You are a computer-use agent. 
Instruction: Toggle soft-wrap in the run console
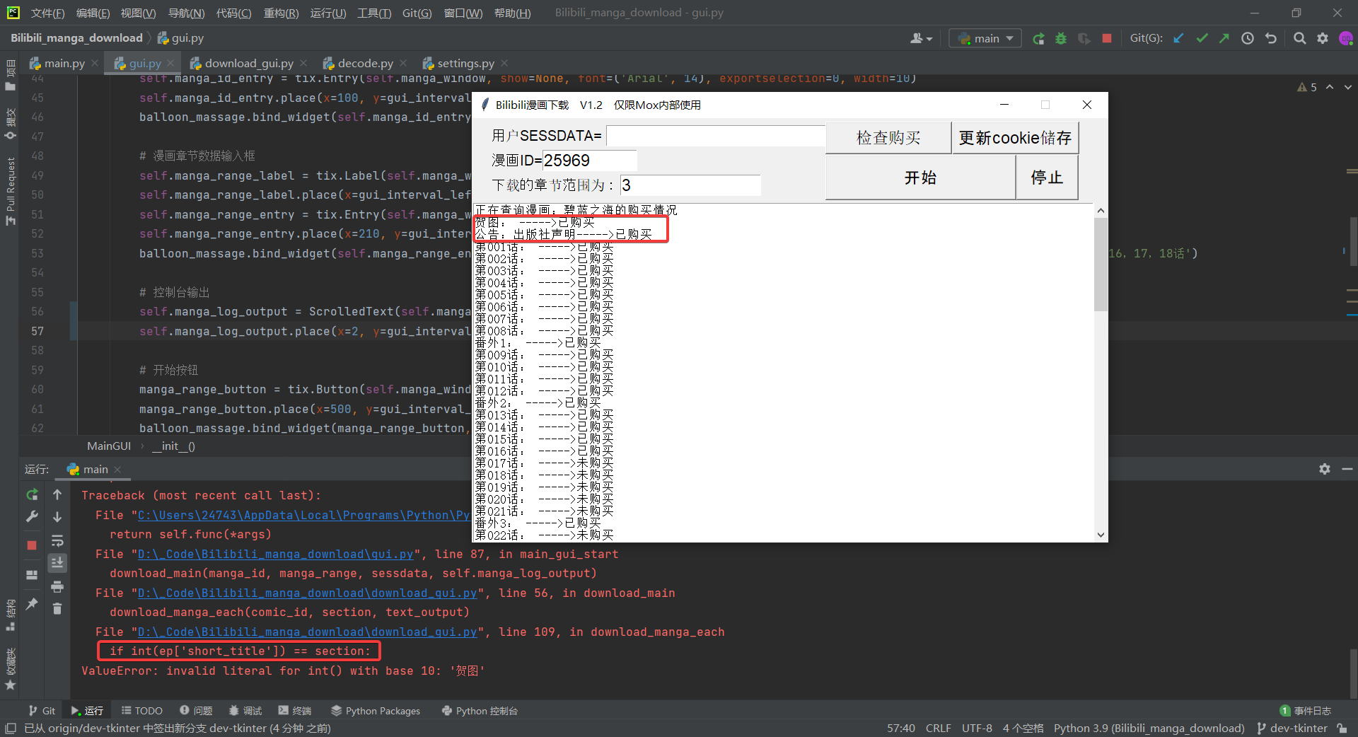pos(57,540)
